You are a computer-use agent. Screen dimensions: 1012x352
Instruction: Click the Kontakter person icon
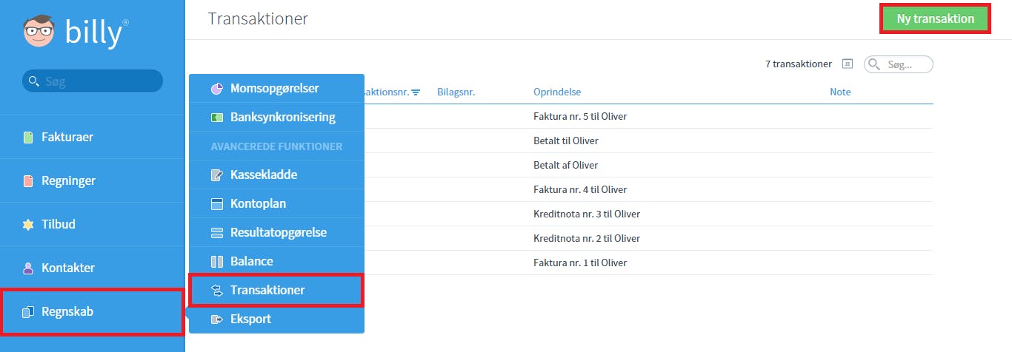pos(28,268)
